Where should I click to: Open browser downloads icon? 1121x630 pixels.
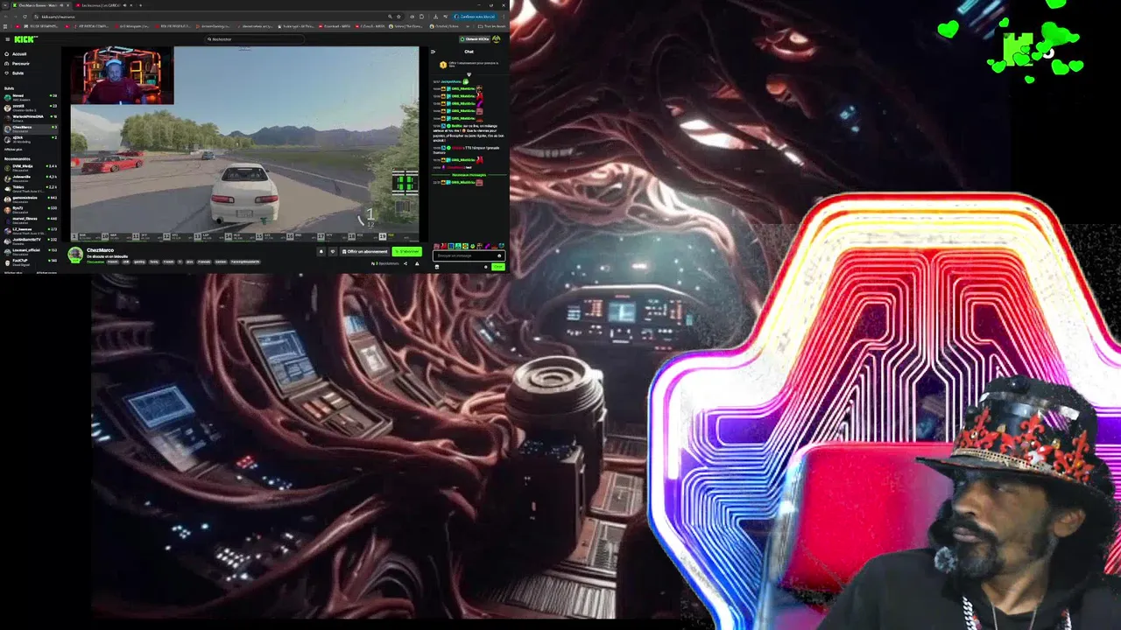point(435,17)
